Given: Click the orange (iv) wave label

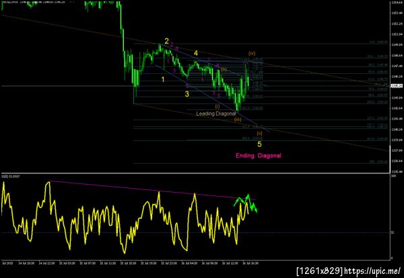Looking at the screenshot, I should pos(252,54).
